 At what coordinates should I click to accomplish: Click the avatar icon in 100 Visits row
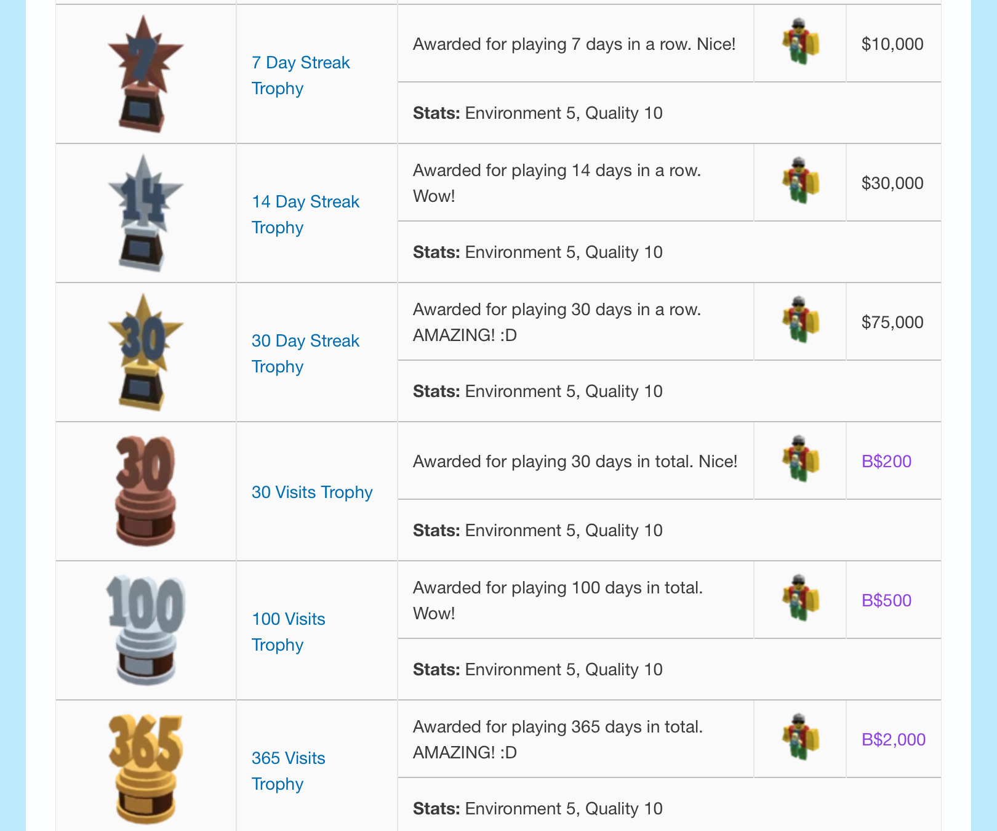[800, 598]
